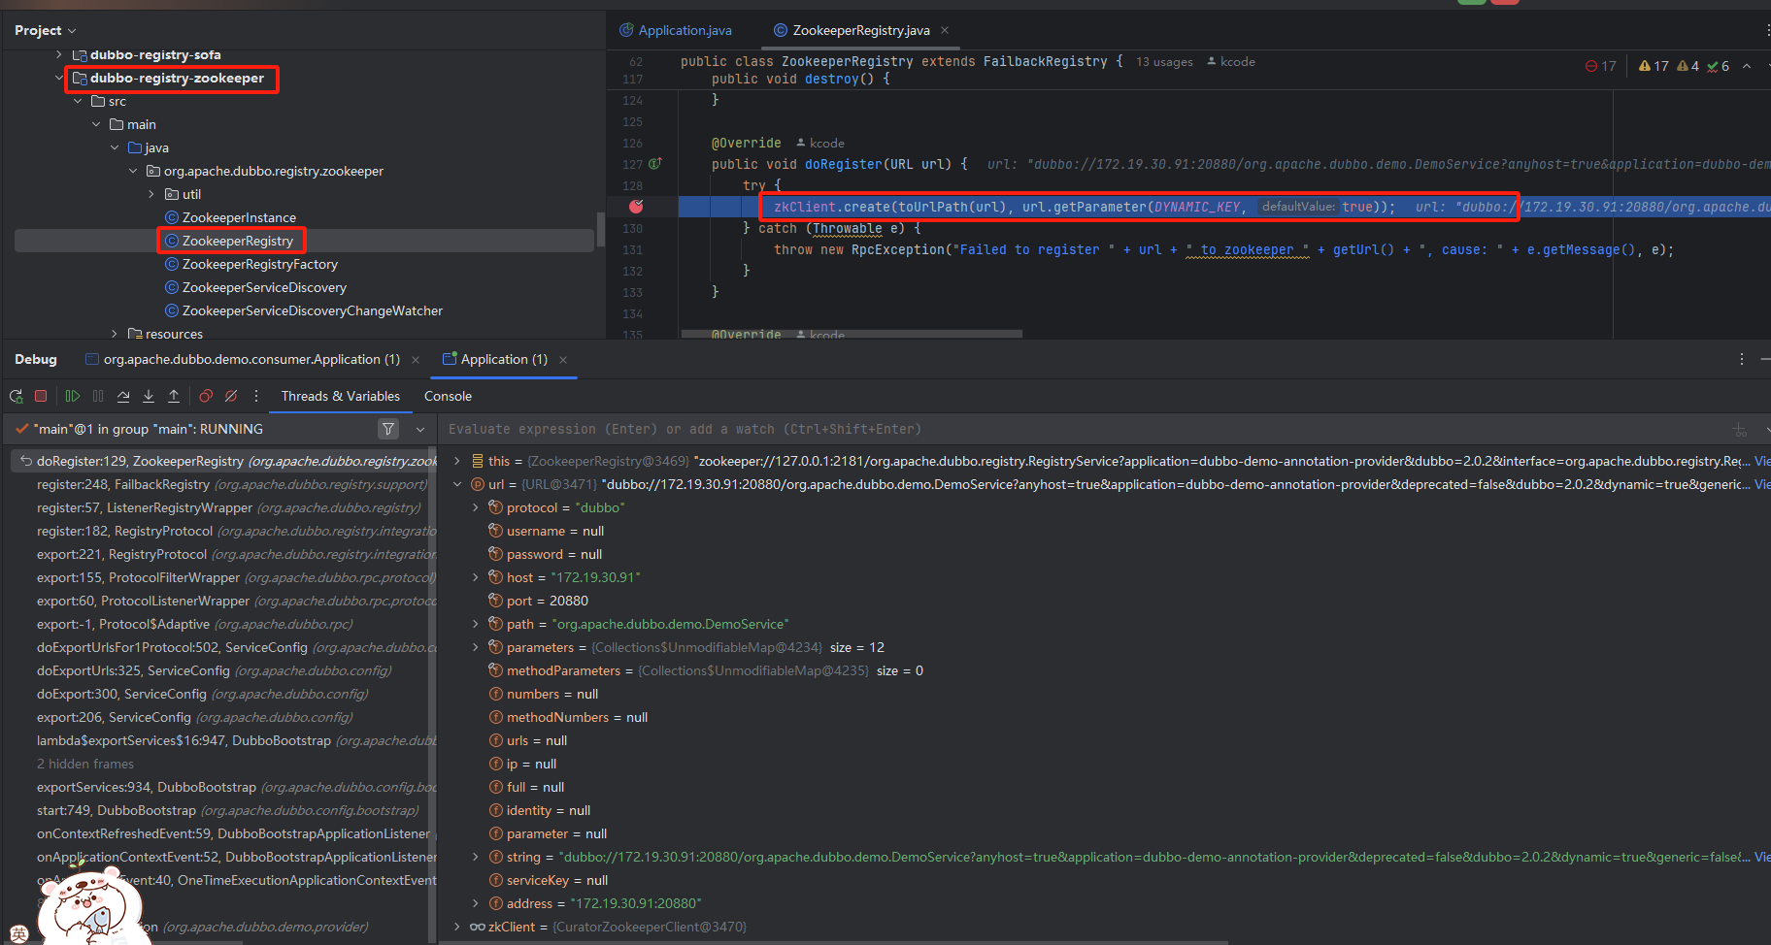Screen dimensions: 1771x945
Task: Remove breakpoint on zkClient.create line
Action: [x=636, y=207]
